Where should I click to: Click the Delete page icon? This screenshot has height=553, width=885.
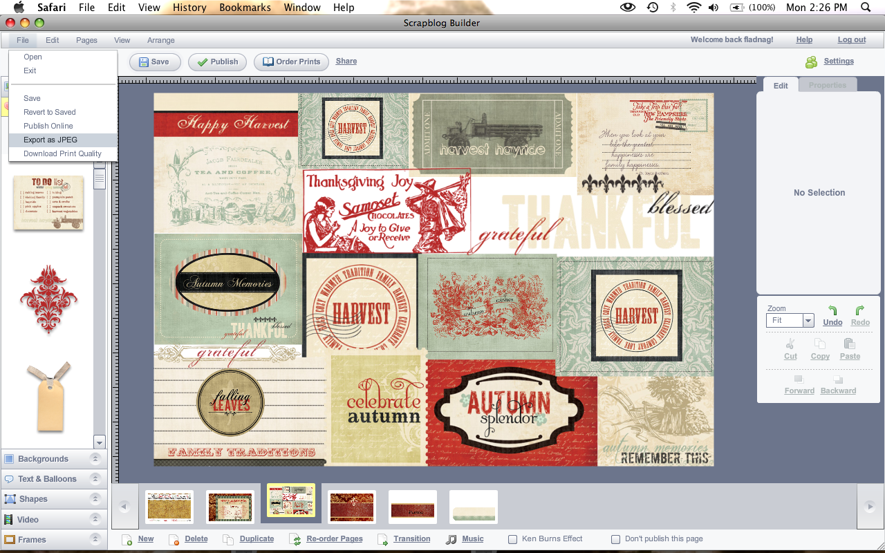[x=174, y=539]
